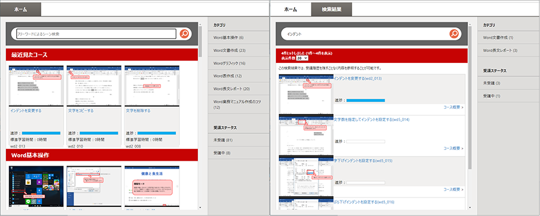Open インデントを変更する link in 最近見たコース
The width and height of the screenshot is (540, 216).
tap(26, 110)
